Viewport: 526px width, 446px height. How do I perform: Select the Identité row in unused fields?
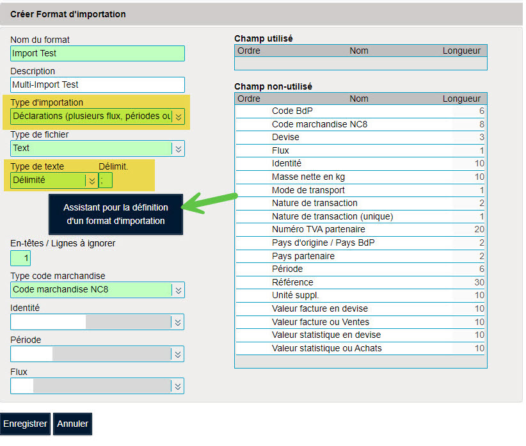coord(361,164)
